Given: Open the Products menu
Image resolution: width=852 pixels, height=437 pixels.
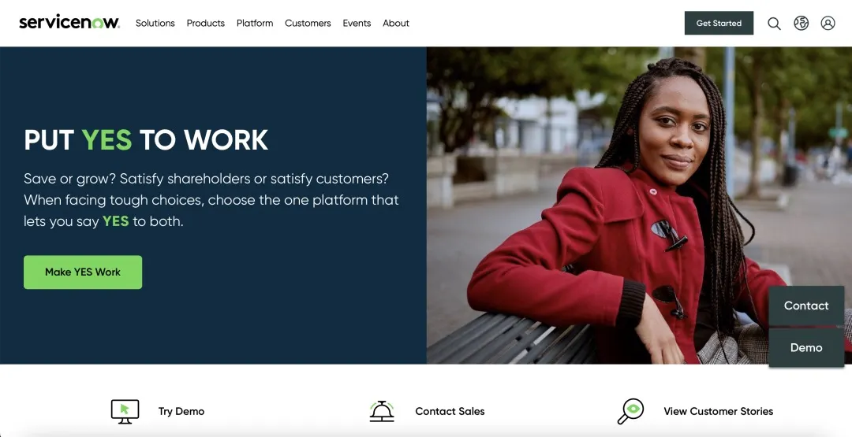Looking at the screenshot, I should pos(205,23).
